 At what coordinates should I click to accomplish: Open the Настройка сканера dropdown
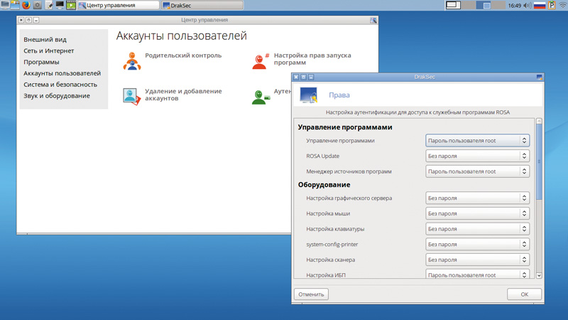[x=477, y=260]
